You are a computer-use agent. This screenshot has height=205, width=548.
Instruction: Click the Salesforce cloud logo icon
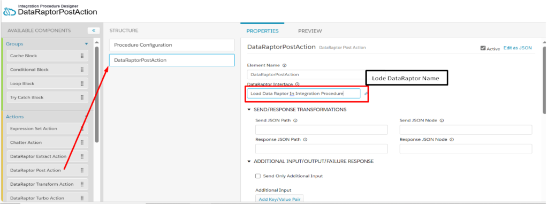[x=10, y=11]
